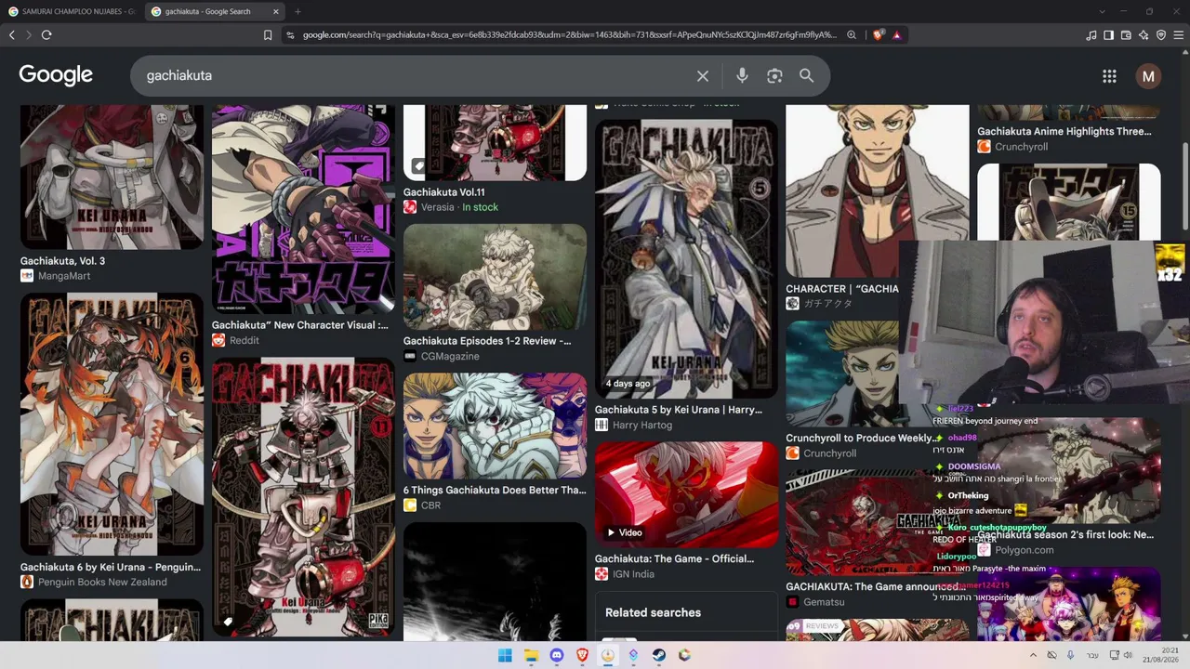Start a voice search with the microphone
The image size is (1190, 669).
[x=742, y=76]
